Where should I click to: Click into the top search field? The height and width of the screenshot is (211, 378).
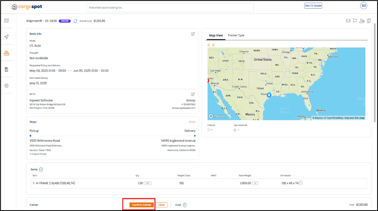click(x=170, y=8)
